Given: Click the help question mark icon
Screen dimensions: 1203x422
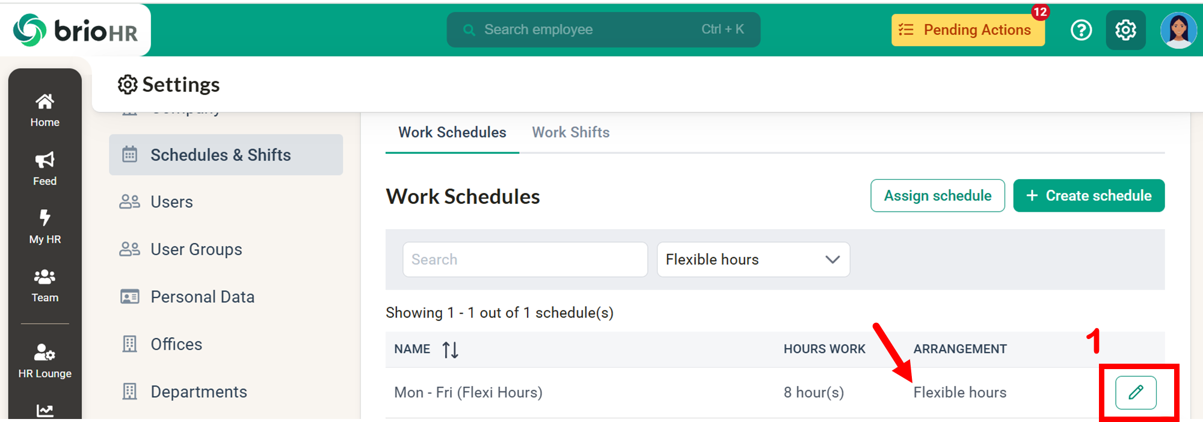Looking at the screenshot, I should coord(1081,30).
